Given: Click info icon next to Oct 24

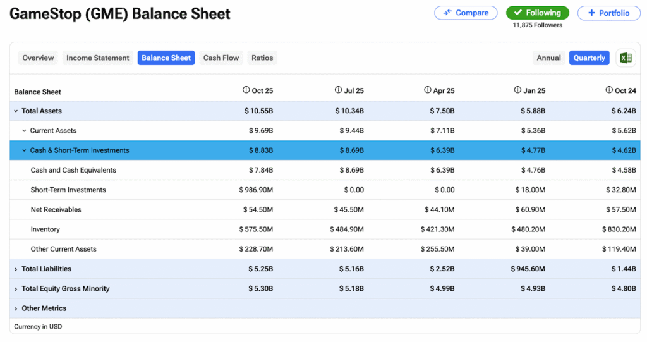Looking at the screenshot, I should click(x=609, y=90).
